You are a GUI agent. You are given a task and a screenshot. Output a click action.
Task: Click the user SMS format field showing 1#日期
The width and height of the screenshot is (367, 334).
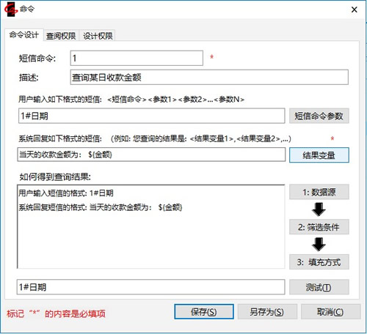pos(152,116)
